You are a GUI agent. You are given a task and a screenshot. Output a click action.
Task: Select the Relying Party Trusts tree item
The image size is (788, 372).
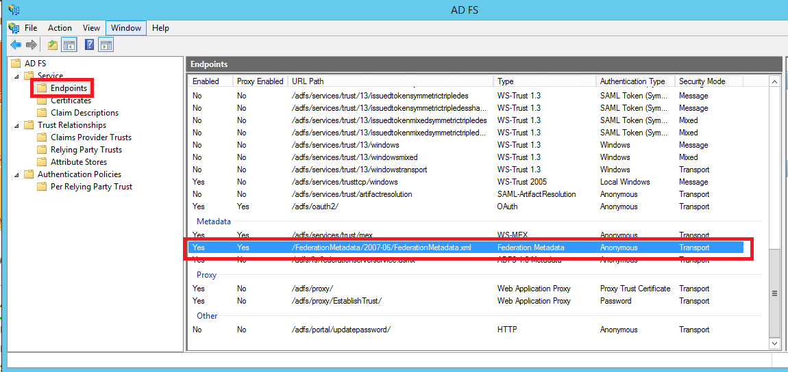click(86, 149)
